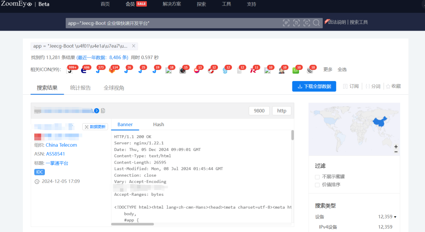Image resolution: width=425 pixels, height=232 pixels.
Task: Zoom out the world map with minus
Action: coord(396,152)
